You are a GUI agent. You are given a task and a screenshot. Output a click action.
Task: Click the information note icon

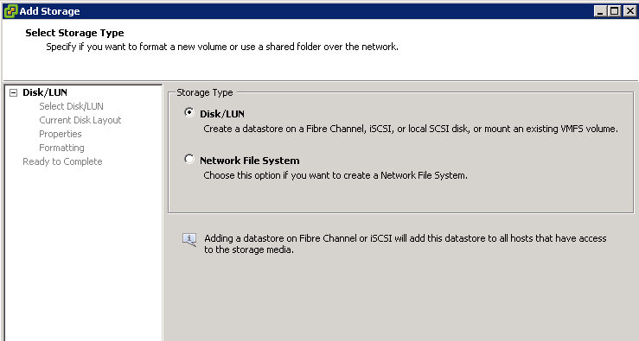click(x=189, y=239)
